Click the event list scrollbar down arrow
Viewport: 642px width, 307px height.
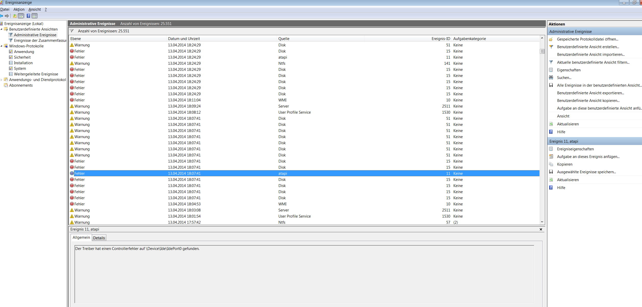pyautogui.click(x=542, y=222)
